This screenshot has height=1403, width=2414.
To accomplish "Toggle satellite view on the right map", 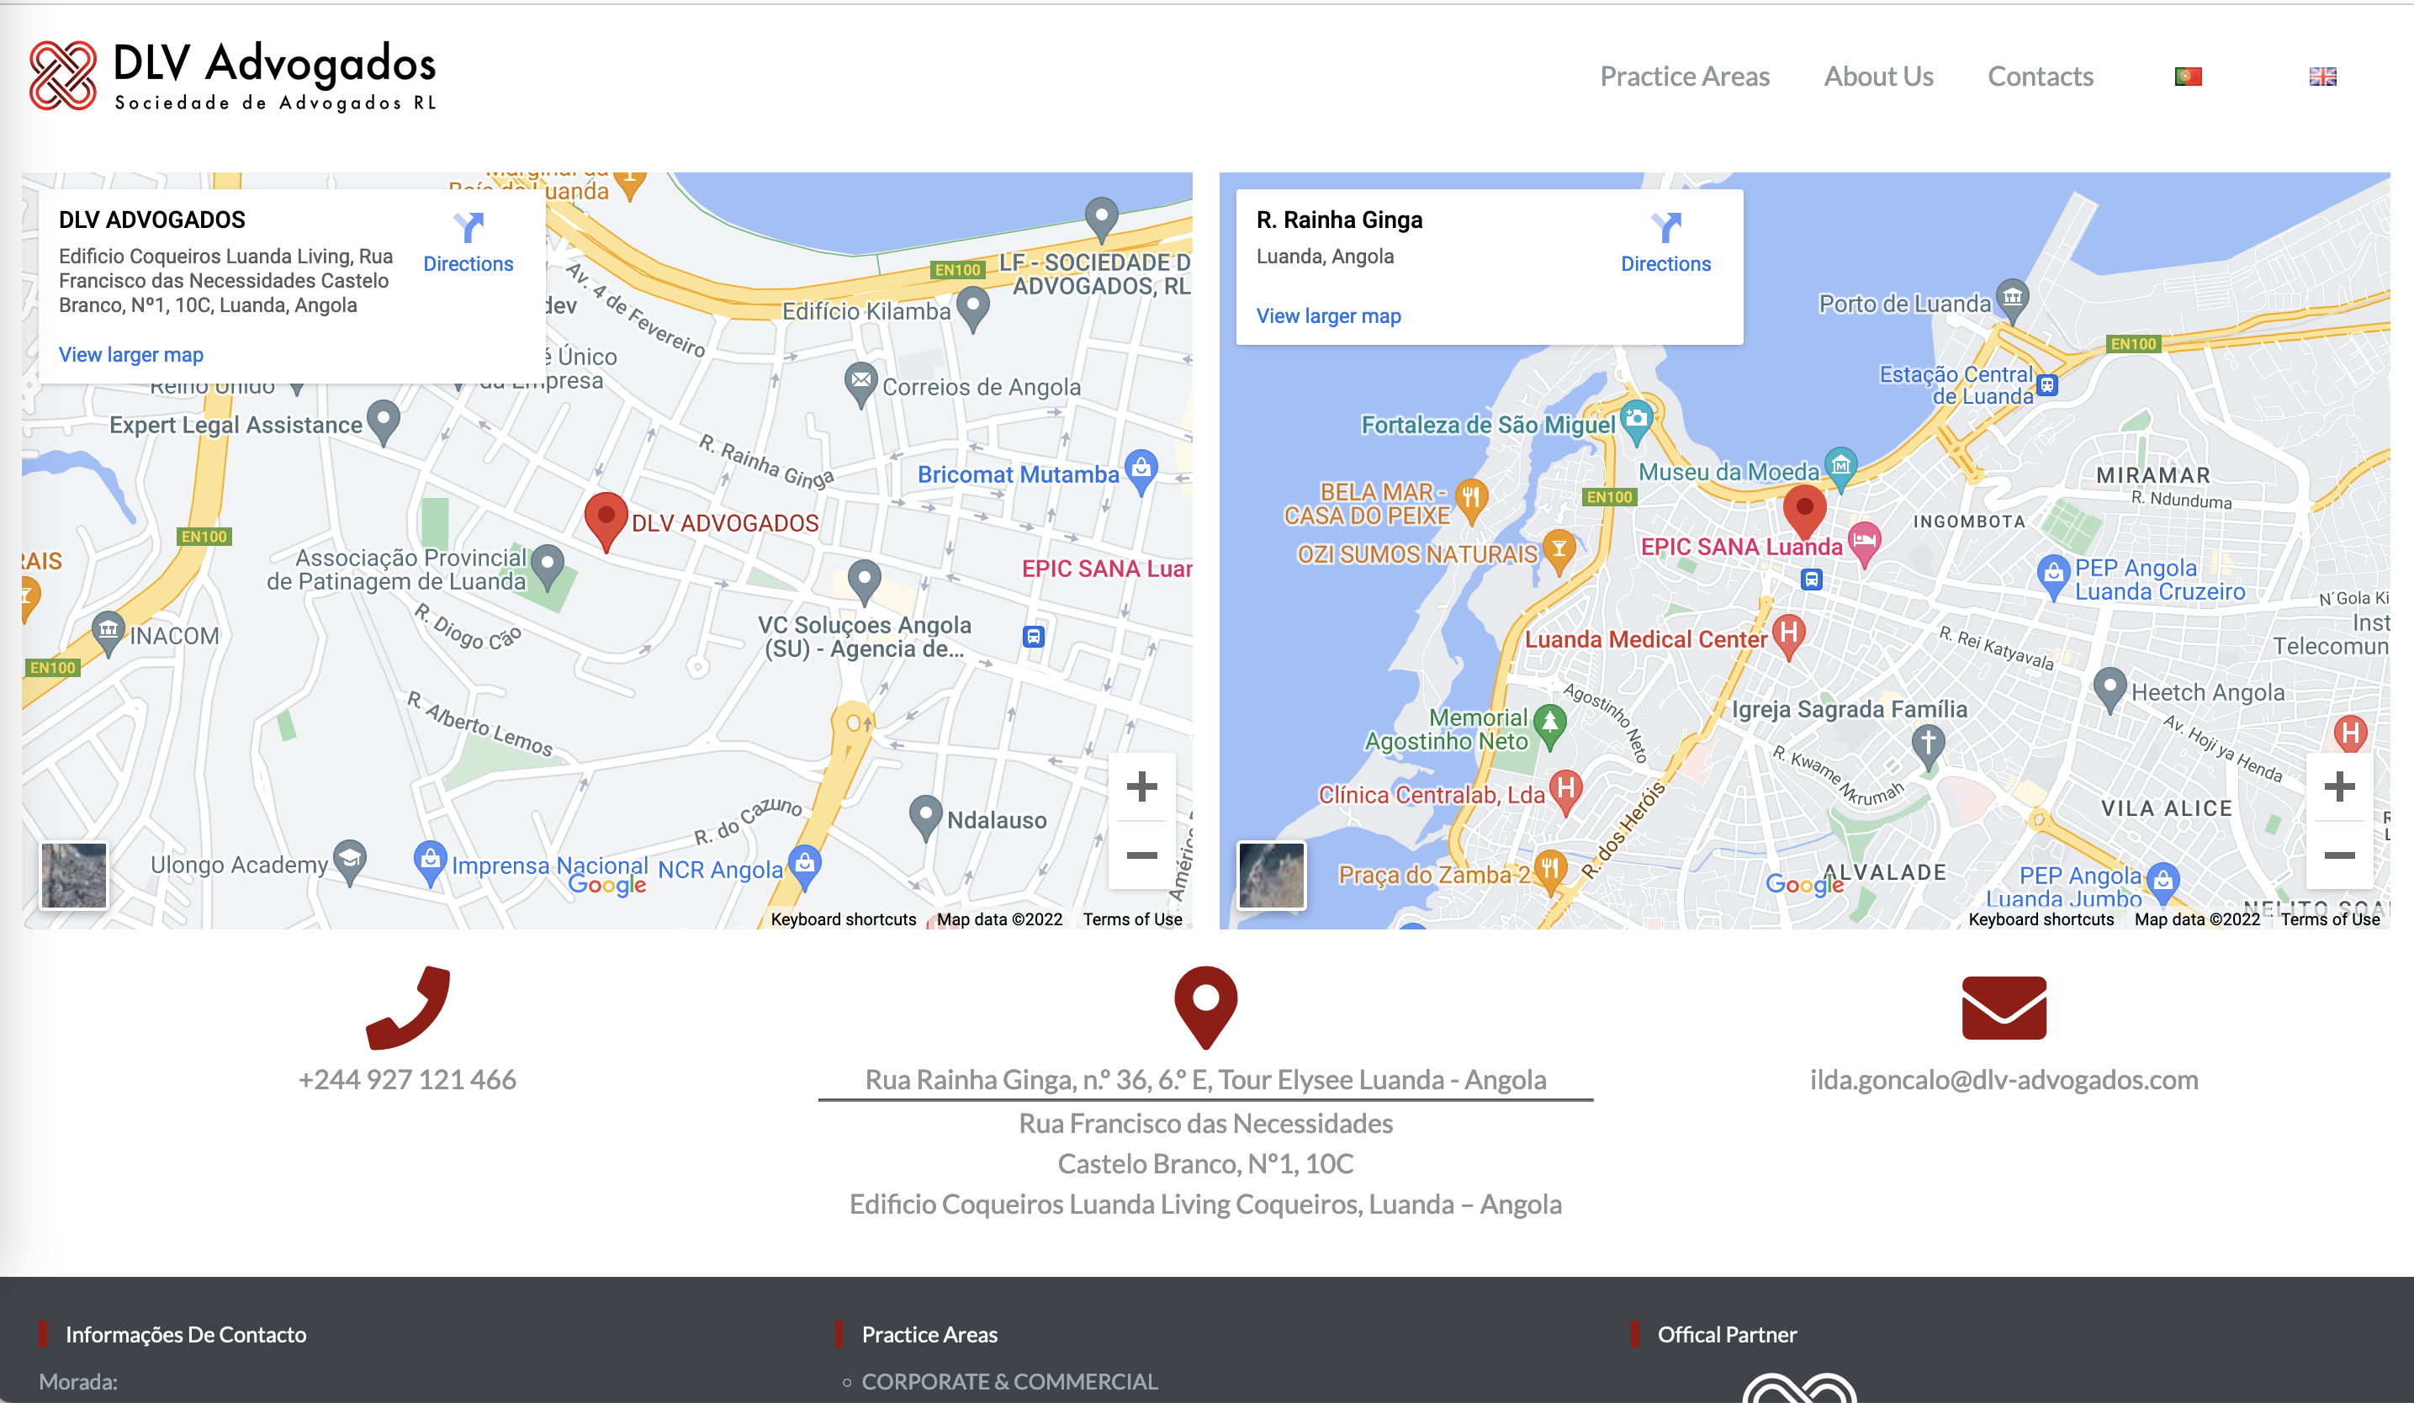I will [x=1271, y=875].
